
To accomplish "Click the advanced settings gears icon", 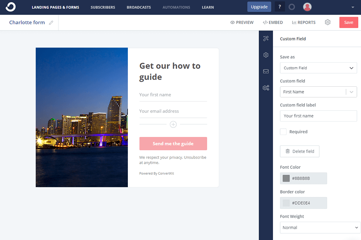I will (266, 88).
